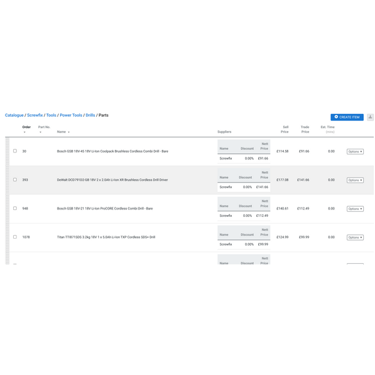Go to the Screwfix breadcrumb link
The width and height of the screenshot is (375, 375).
[35, 115]
